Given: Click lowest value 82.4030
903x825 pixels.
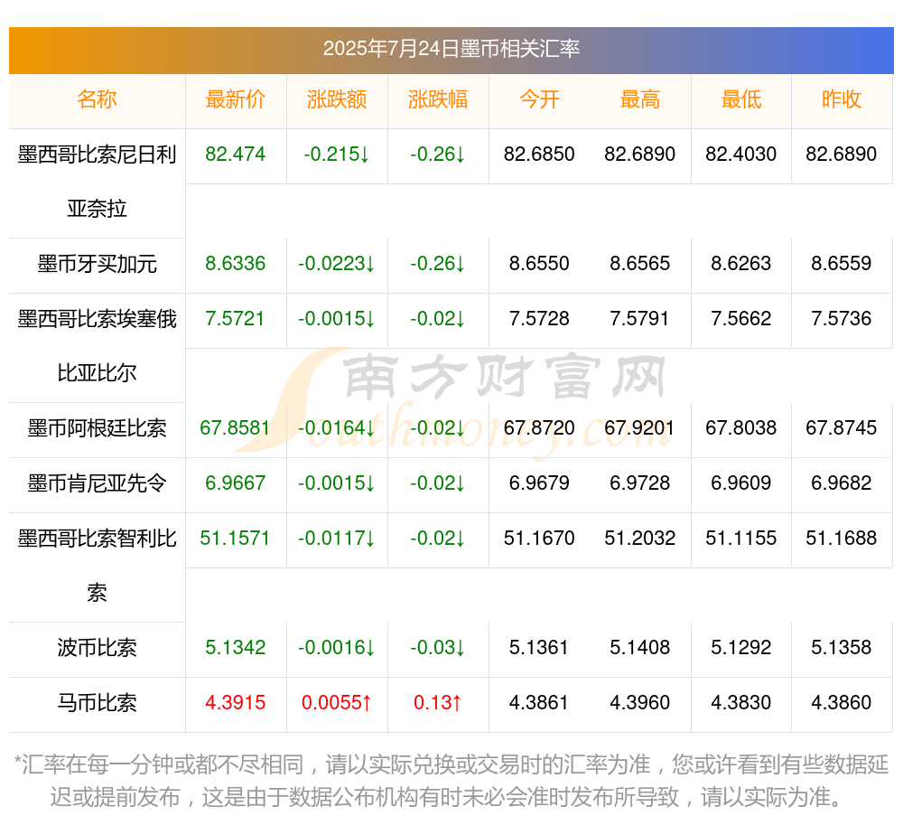Looking at the screenshot, I should [x=741, y=155].
